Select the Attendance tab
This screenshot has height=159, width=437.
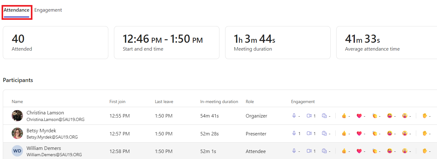click(16, 10)
